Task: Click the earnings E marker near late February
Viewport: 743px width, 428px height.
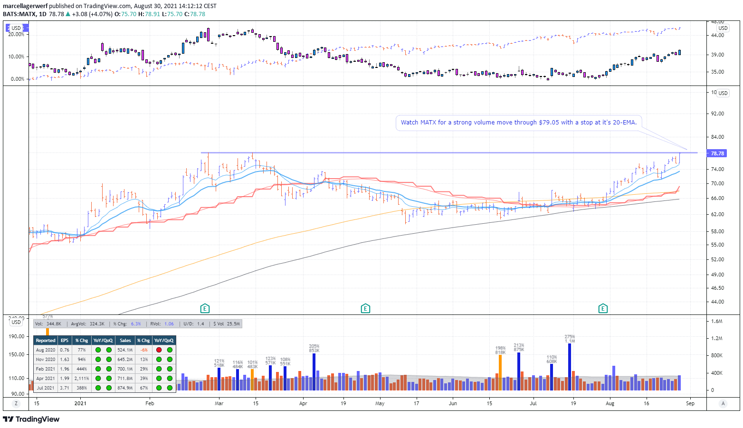Action: (205, 309)
